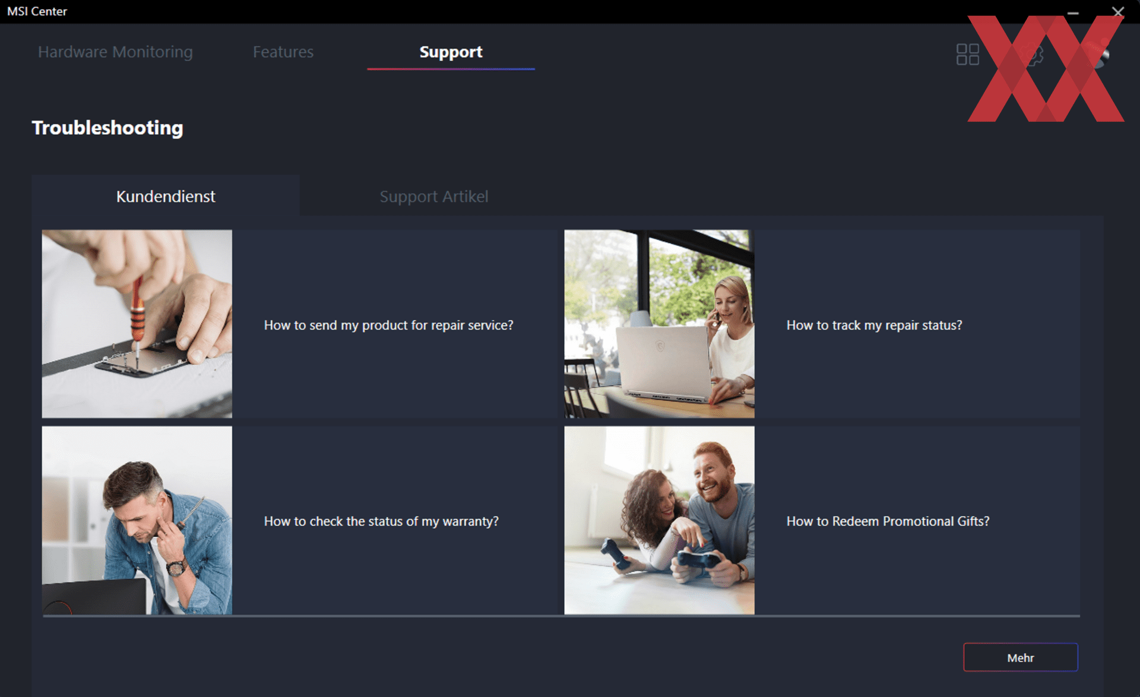Viewport: 1140px width, 697px height.
Task: Click the Mehr button
Action: (x=1020, y=657)
